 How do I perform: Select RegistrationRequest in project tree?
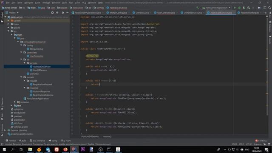(x=42, y=84)
